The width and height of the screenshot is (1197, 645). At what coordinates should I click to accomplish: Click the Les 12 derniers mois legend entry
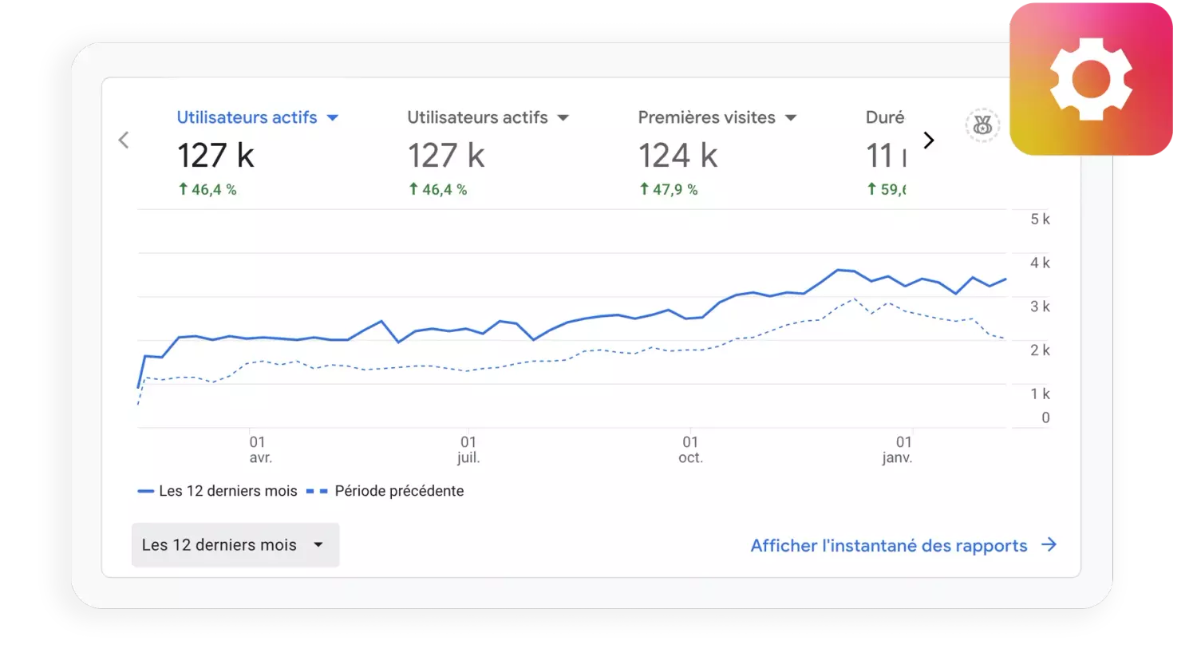tap(217, 491)
